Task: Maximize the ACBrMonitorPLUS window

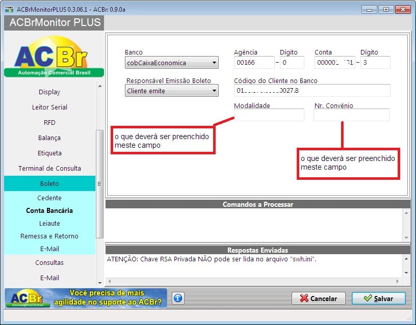Action: coord(386,10)
